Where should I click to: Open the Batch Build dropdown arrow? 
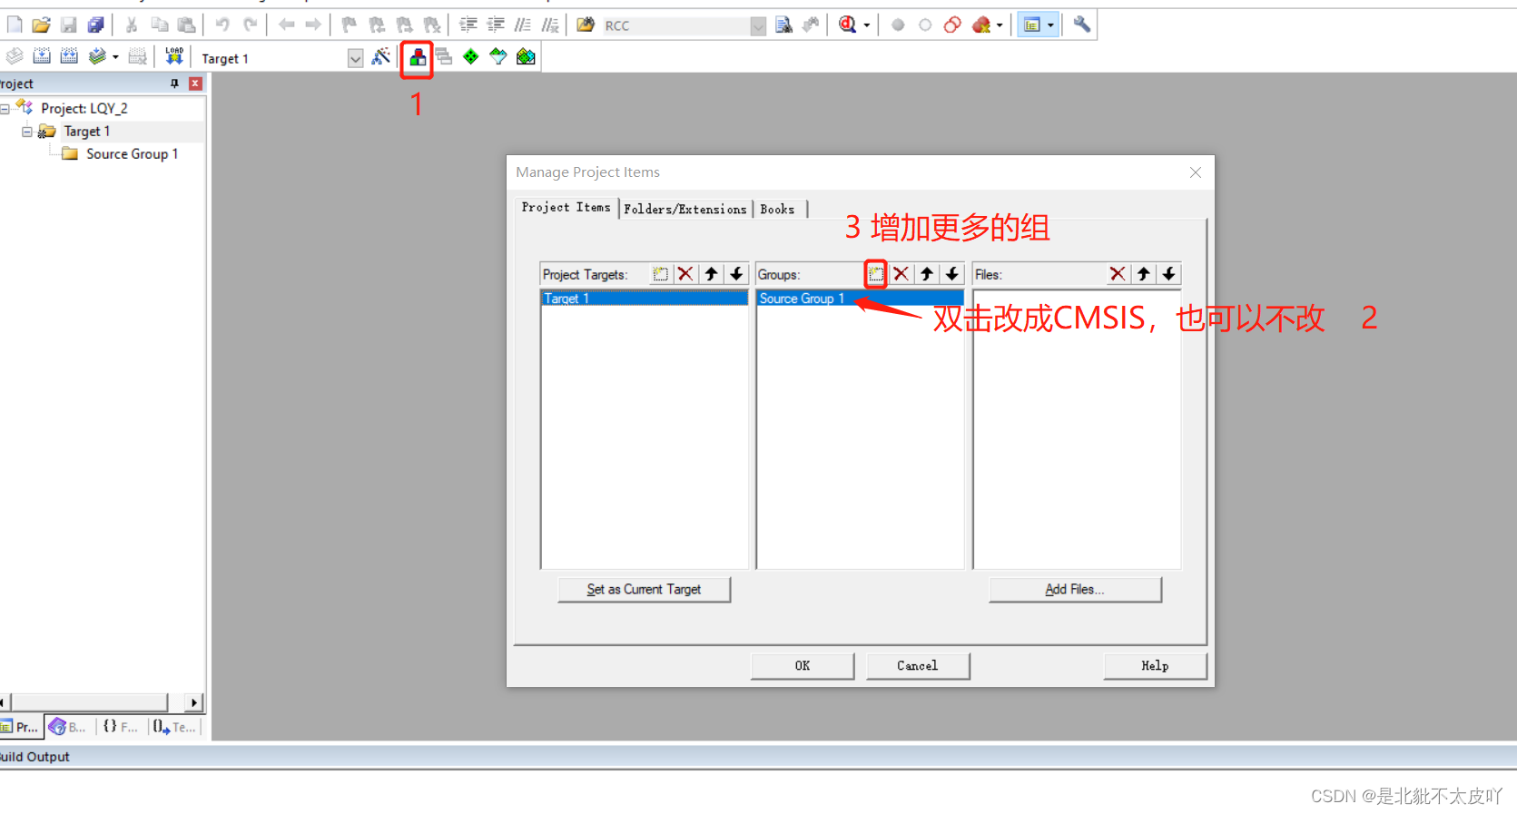[115, 57]
